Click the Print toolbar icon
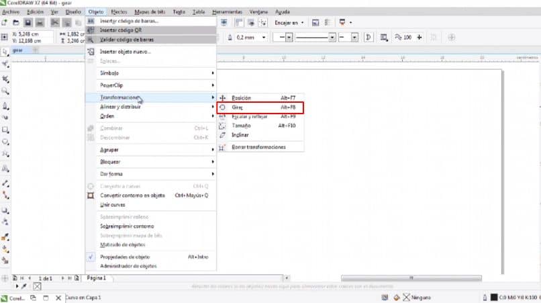This screenshot has height=303, width=541. pos(40,23)
